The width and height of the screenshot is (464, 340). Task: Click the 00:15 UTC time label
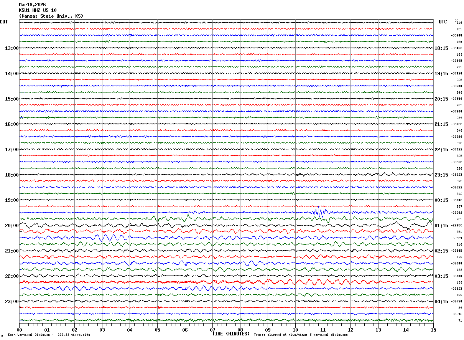click(441, 200)
